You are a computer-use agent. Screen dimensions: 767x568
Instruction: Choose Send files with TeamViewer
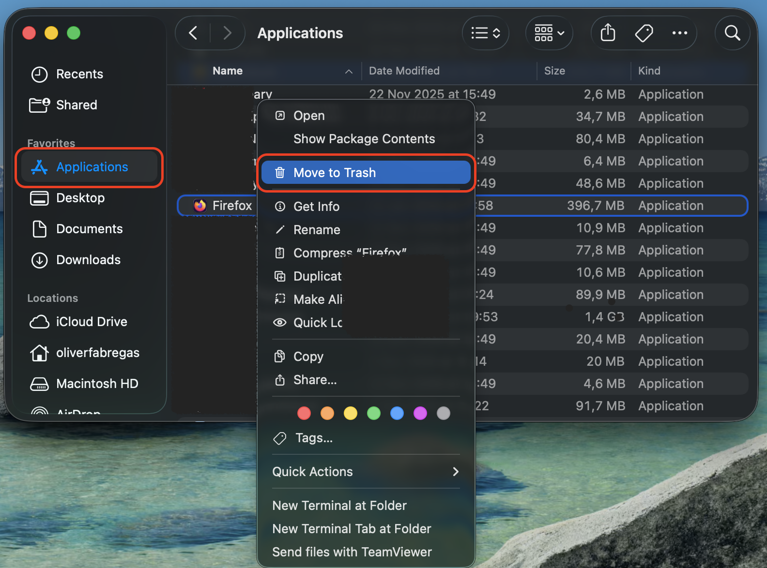click(366, 552)
